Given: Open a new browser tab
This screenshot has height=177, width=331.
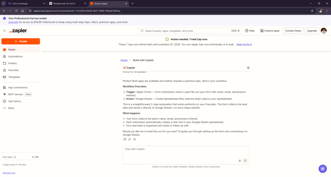Looking at the screenshot, I should [132, 4].
